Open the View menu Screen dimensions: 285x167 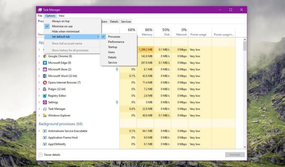pos(62,16)
